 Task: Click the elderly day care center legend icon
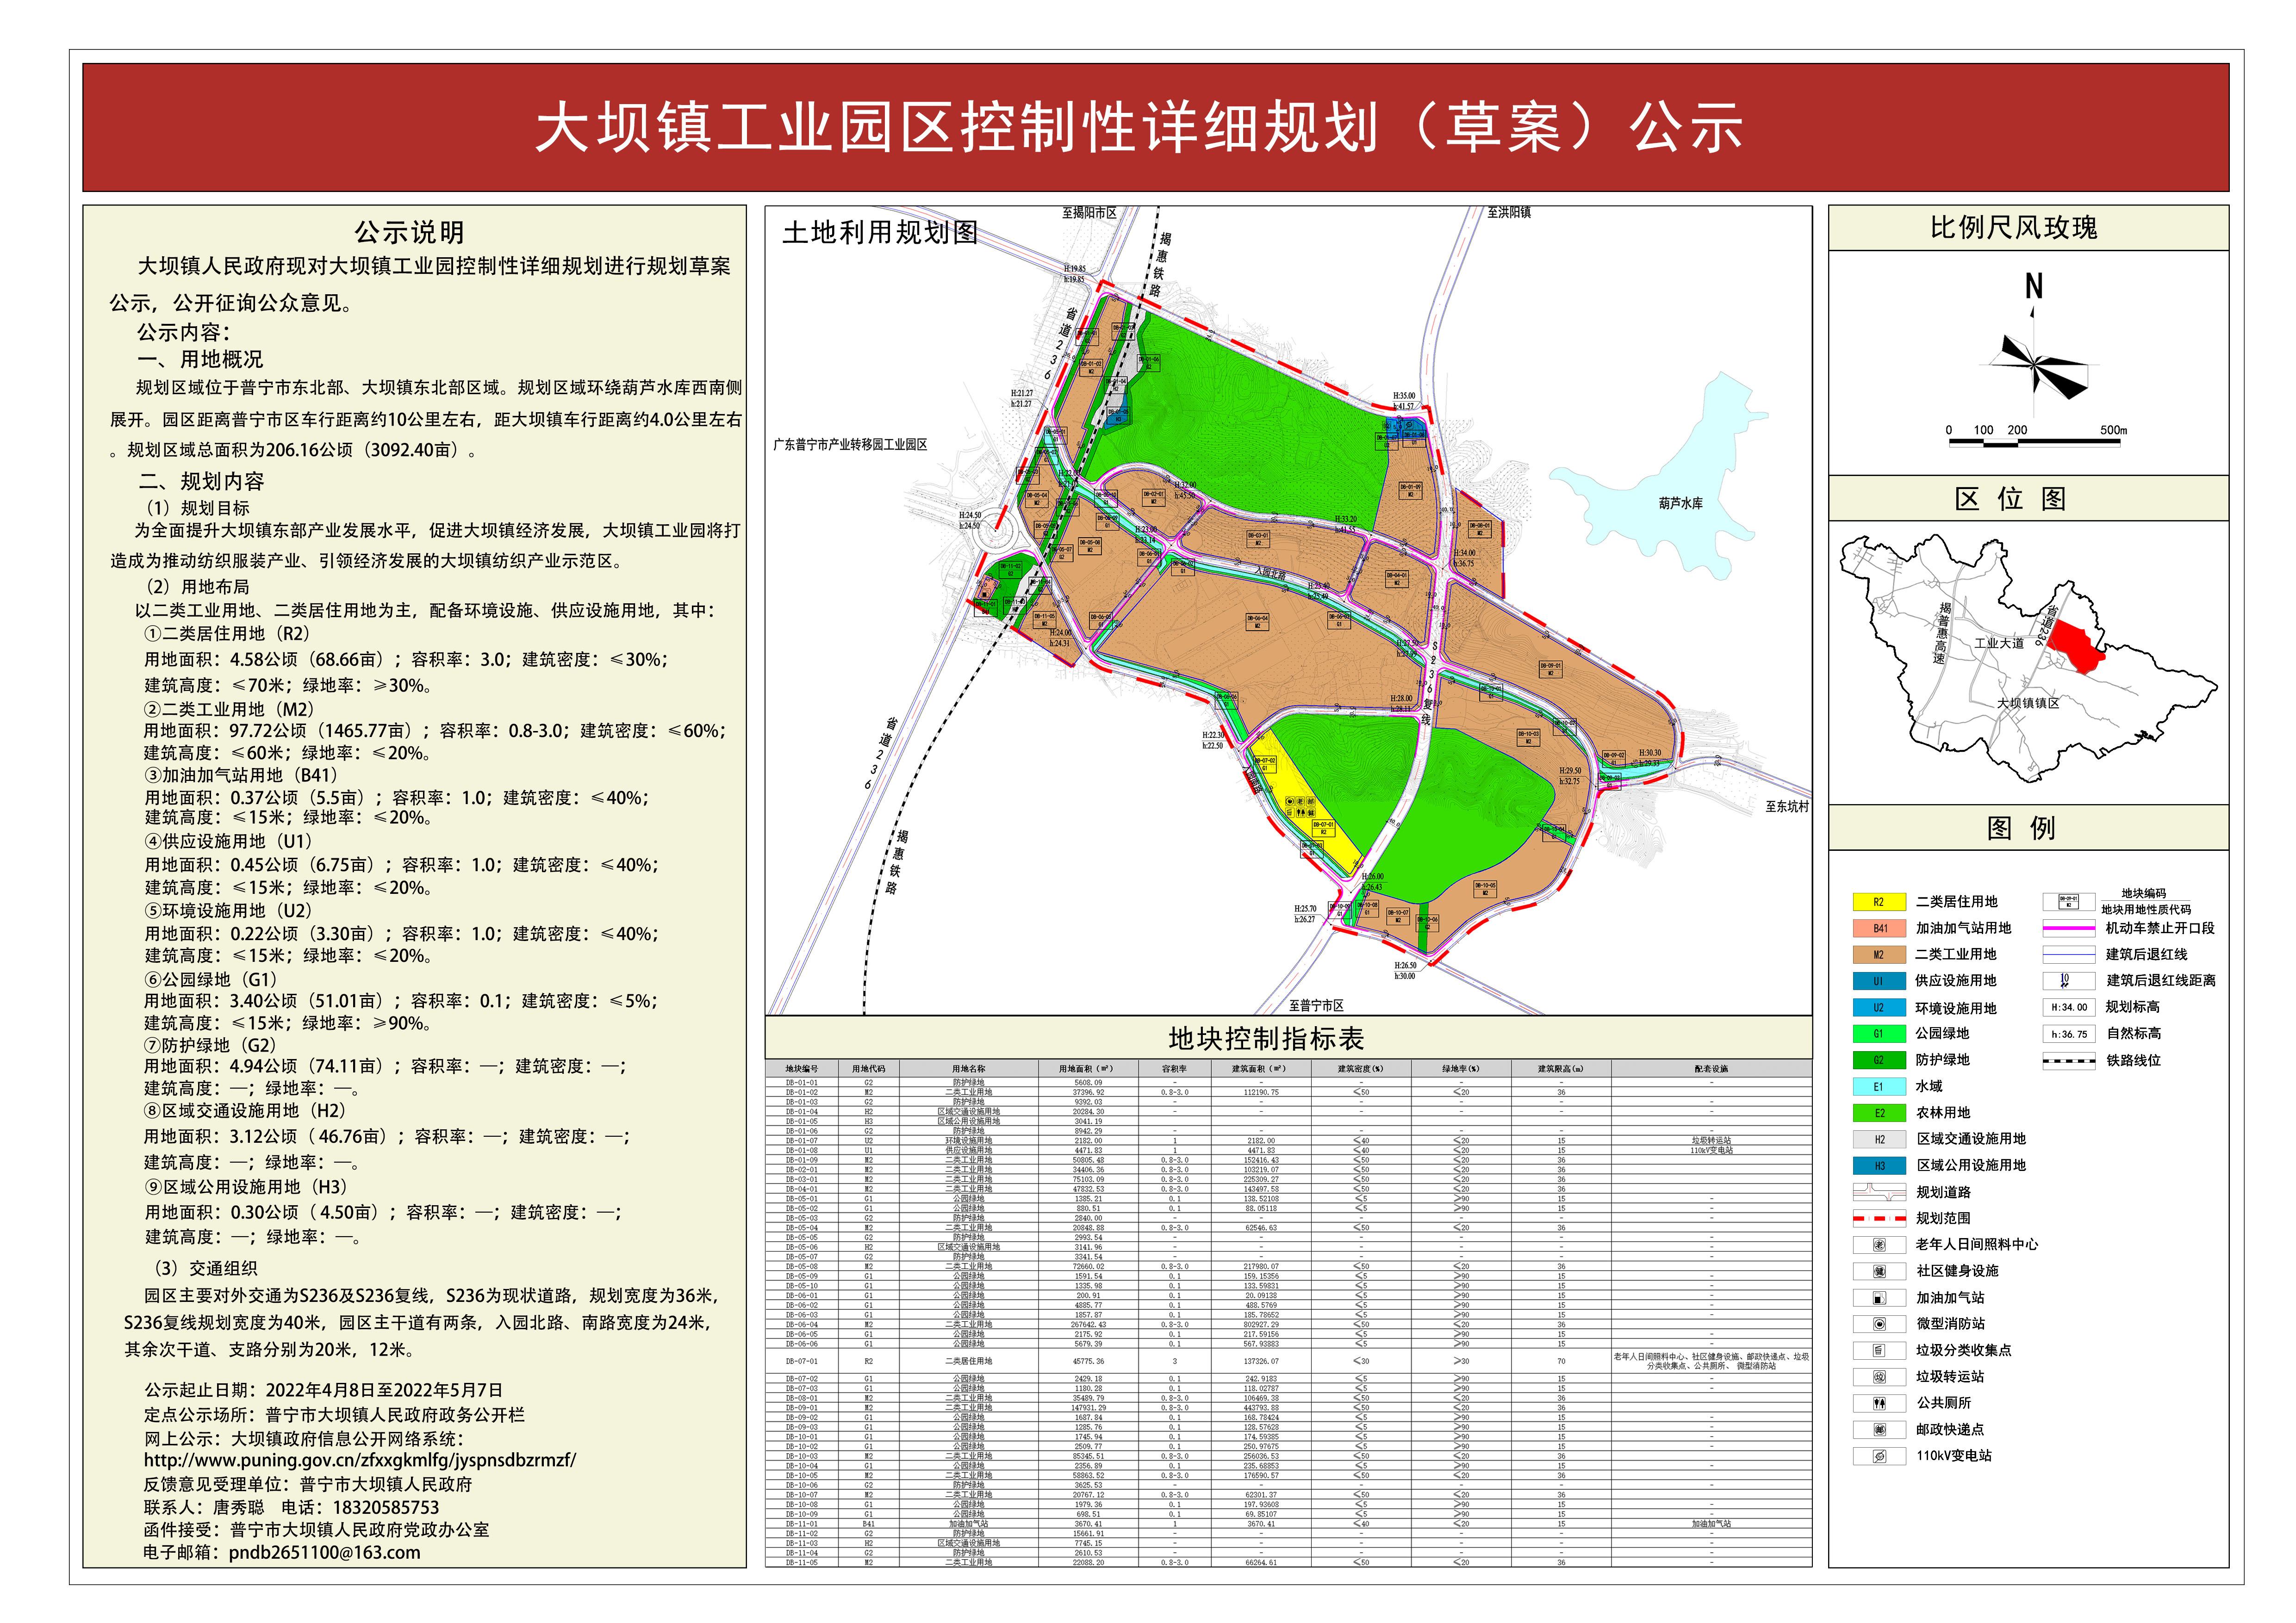click(1879, 1245)
